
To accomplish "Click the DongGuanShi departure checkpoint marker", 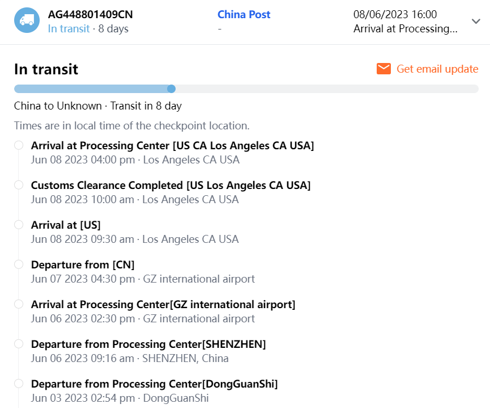I will coord(19,384).
